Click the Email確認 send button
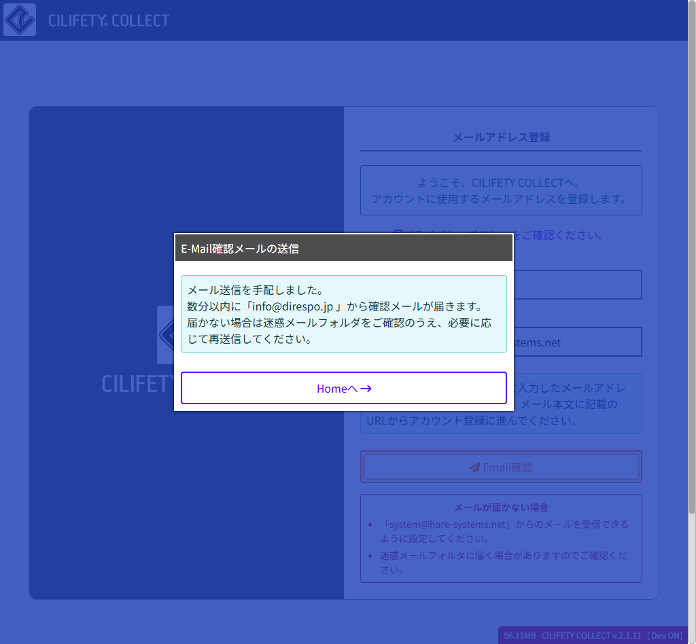This screenshot has height=644, width=696. 501,467
